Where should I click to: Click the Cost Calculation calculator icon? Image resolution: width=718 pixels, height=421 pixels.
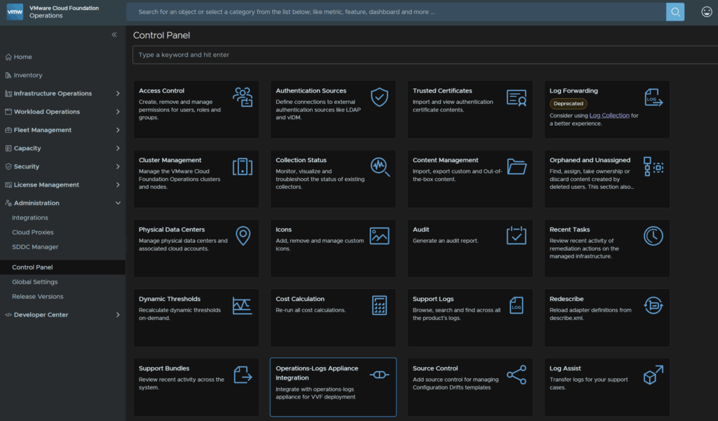click(379, 305)
